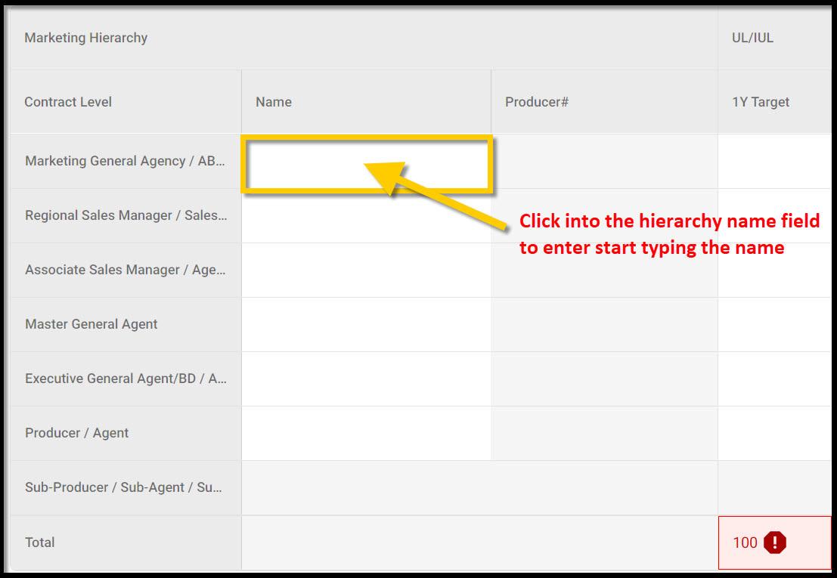837x578 pixels.
Task: Click Name field for Regional Sales Manager row
Action: pos(366,216)
